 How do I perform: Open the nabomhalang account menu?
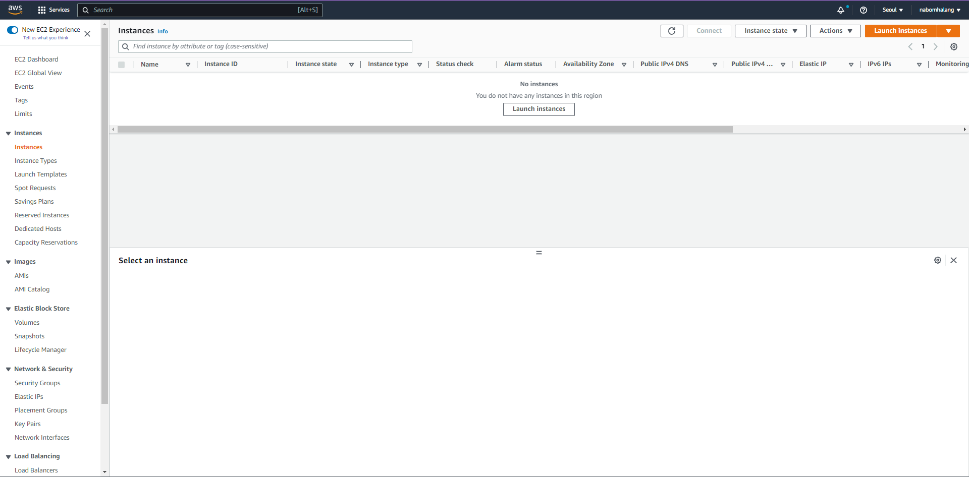coord(940,10)
